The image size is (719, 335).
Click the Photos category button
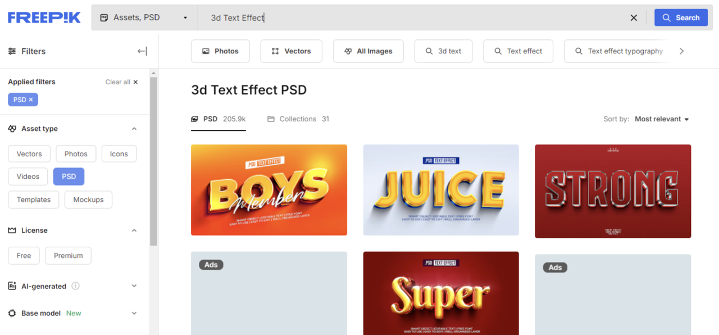220,51
